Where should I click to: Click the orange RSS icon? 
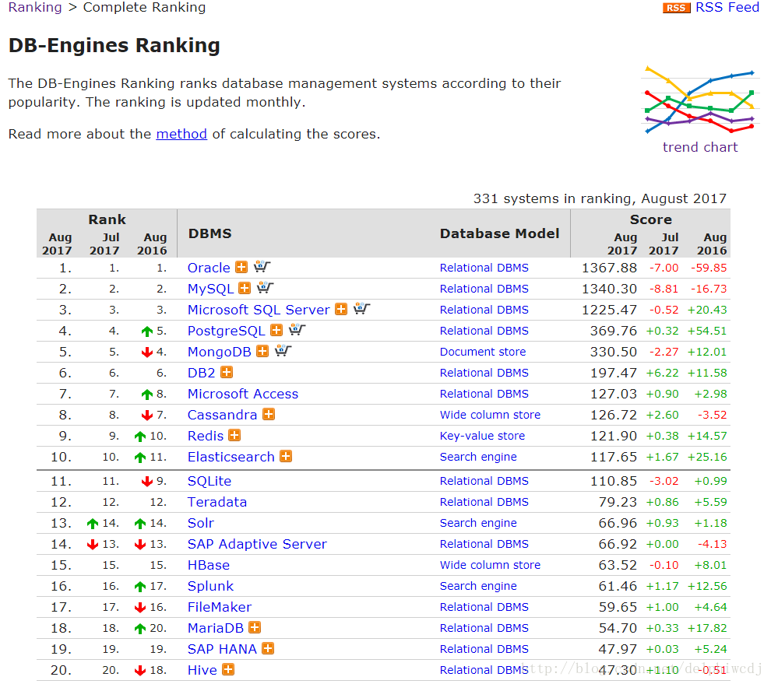676,8
